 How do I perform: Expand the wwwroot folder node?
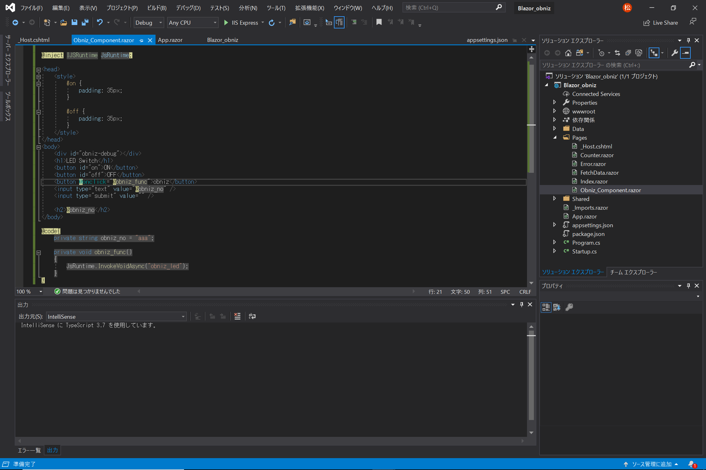(x=555, y=111)
